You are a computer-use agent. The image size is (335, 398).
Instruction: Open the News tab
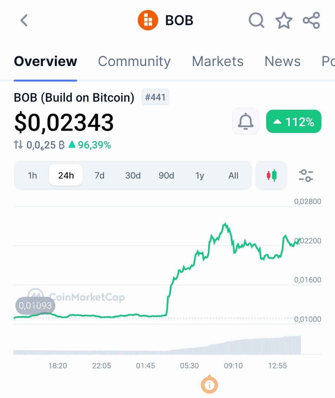pyautogui.click(x=283, y=61)
